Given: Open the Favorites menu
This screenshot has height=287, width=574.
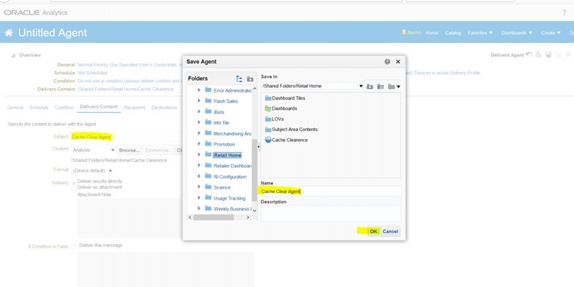Looking at the screenshot, I should [x=481, y=33].
